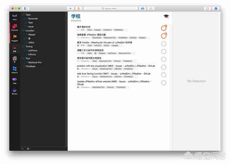Select the Task tag in the sidebar
The image size is (230, 164).
tap(31, 23)
